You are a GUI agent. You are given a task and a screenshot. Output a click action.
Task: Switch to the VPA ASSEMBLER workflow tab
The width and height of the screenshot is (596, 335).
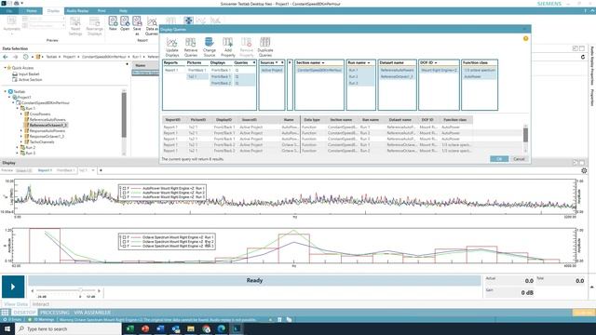coord(92,313)
